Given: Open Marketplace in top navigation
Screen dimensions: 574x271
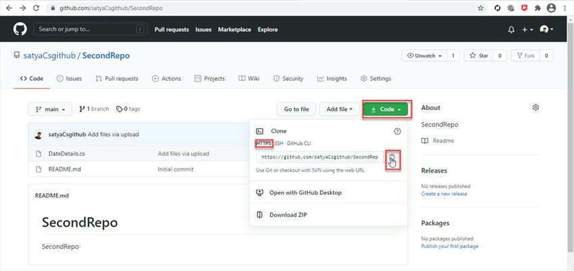Looking at the screenshot, I should point(234,30).
